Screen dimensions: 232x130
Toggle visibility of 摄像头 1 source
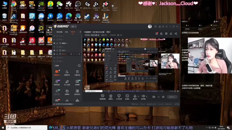[54, 43]
